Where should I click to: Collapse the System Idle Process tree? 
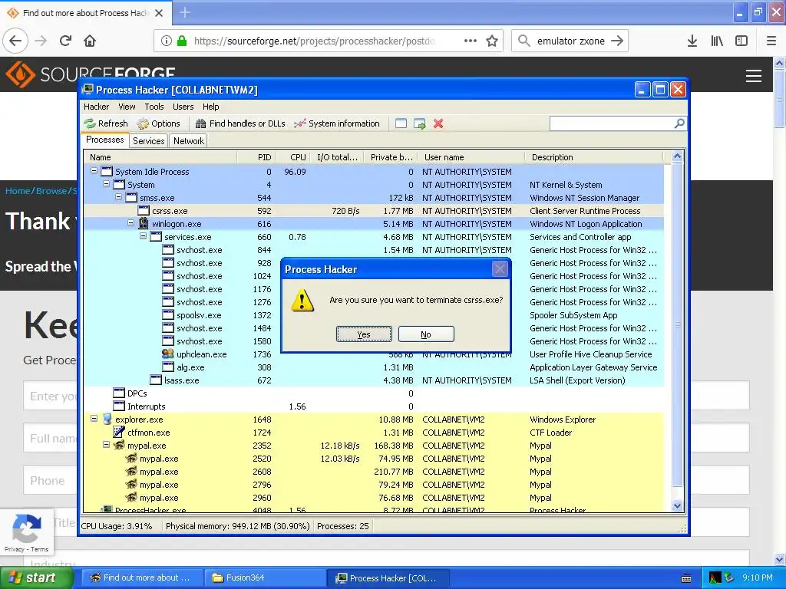94,171
